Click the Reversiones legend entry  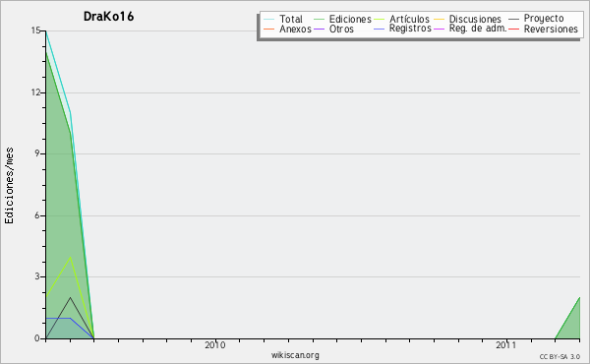(x=551, y=29)
